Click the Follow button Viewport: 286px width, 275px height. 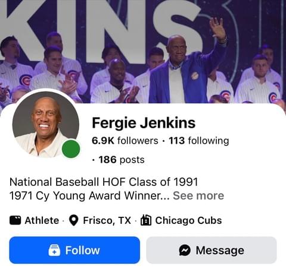74,250
